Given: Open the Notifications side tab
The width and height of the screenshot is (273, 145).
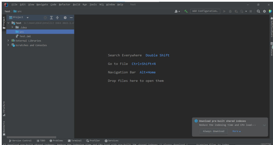Looking at the screenshot, I should pos(272,27).
